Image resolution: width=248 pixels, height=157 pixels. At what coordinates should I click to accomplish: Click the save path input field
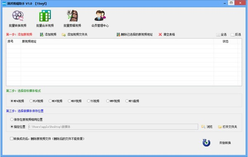pyautogui.click(x=113, y=127)
